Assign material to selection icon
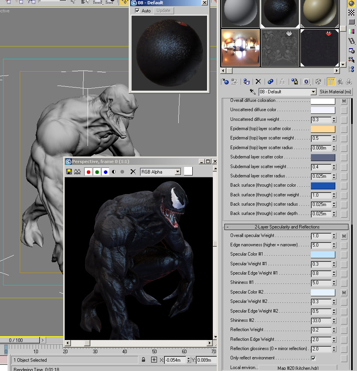Viewport: 357px width, 371px height. click(247, 82)
